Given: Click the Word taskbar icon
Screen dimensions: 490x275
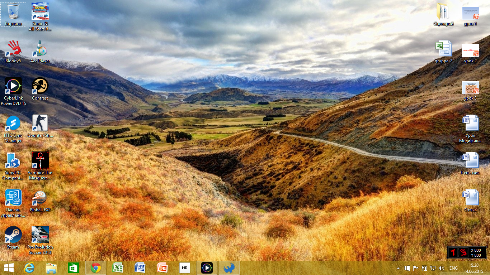Looking at the screenshot, I should pyautogui.click(x=140, y=268).
